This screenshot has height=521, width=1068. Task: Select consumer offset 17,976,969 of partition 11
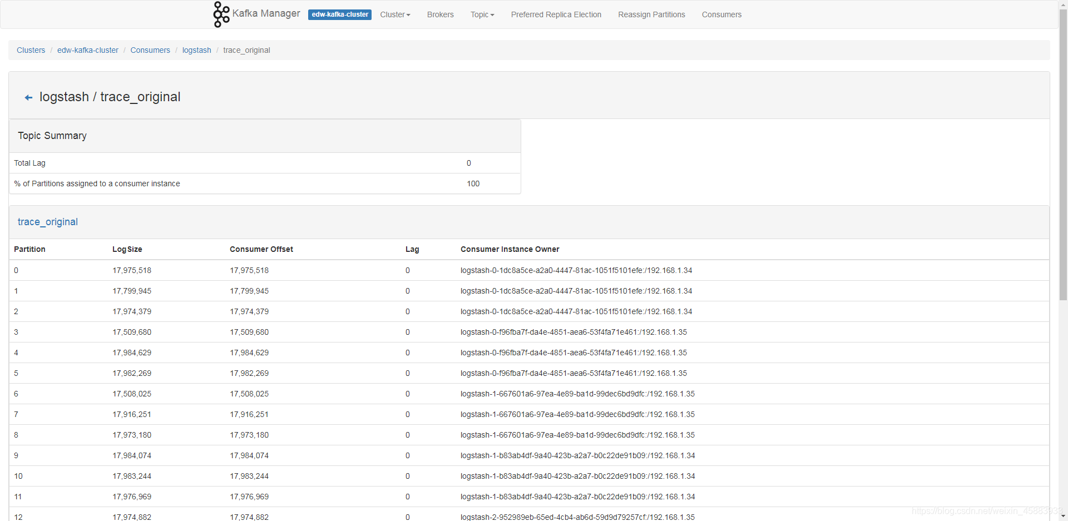coord(249,497)
